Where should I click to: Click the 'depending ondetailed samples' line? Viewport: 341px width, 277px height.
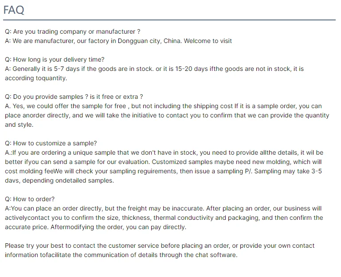[x=59, y=180]
